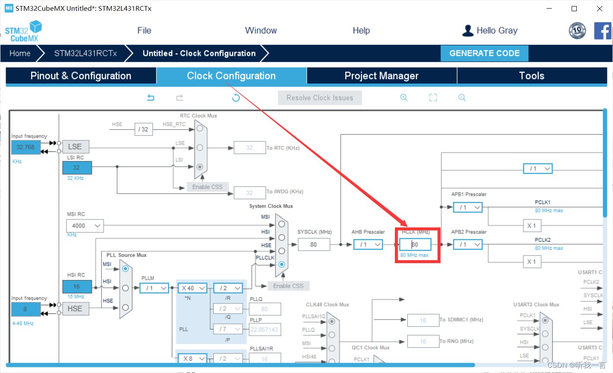Viewport: 613px width, 373px height.
Task: Select HSE in PLL Source Mux
Action: pos(125,307)
